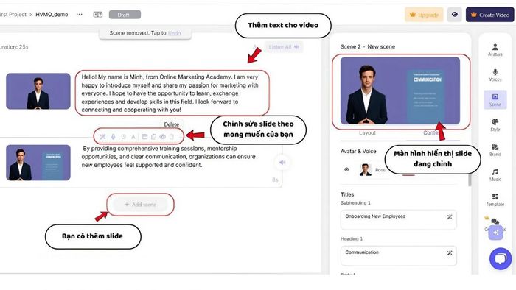This screenshot has width=516, height=290.
Task: Click the Draft status badge
Action: 125,15
